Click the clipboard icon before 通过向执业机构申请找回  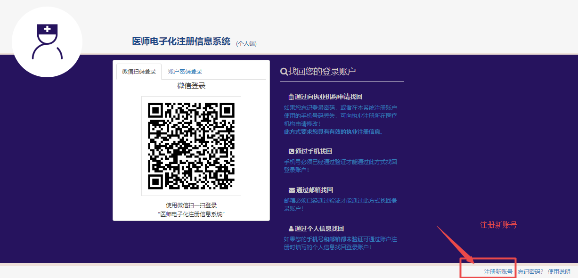click(x=291, y=97)
